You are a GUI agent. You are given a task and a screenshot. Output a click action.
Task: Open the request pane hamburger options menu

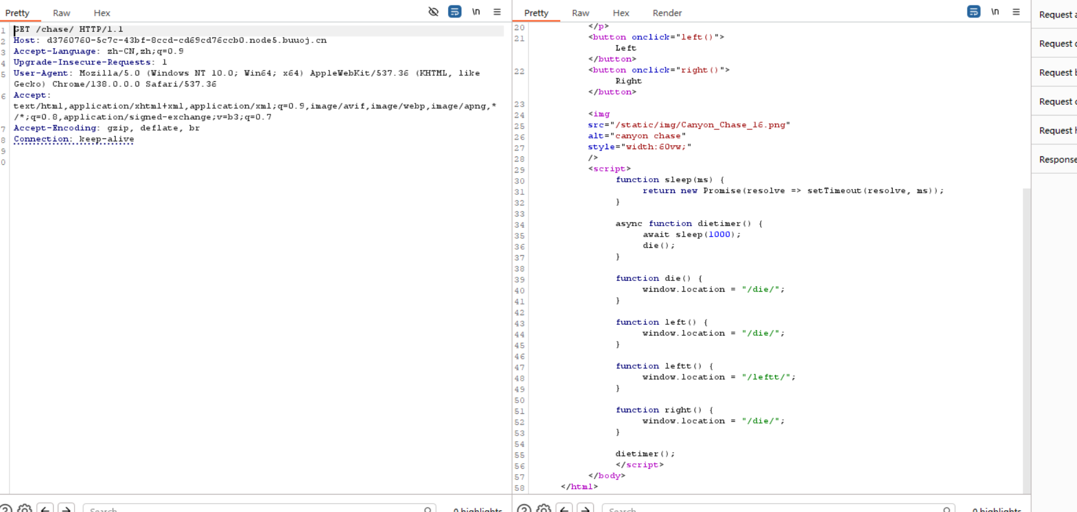(x=497, y=11)
